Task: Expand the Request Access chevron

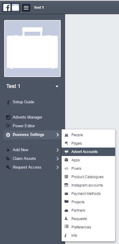Action: click(57, 167)
